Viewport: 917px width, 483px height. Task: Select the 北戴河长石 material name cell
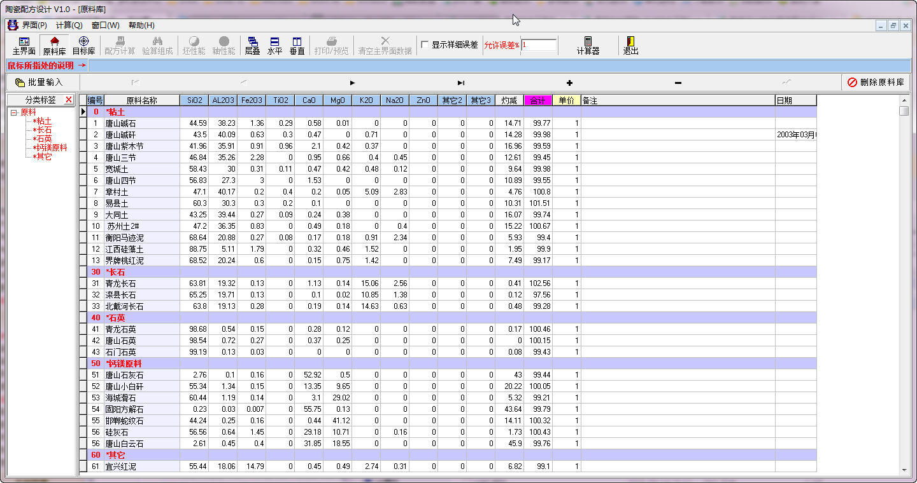[x=142, y=306]
